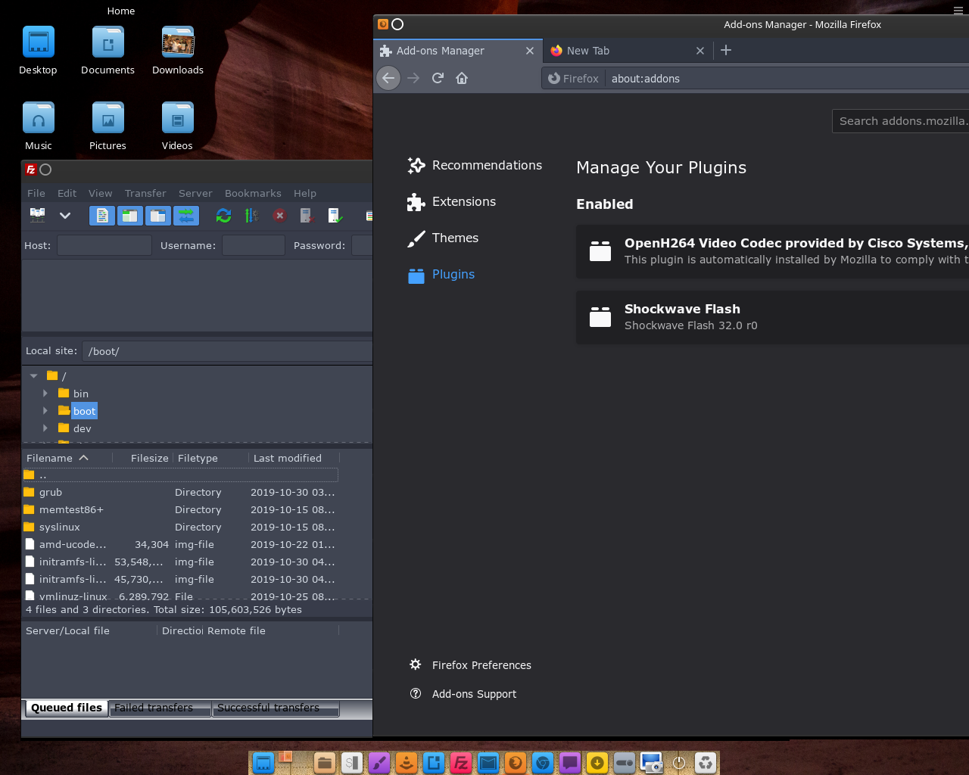This screenshot has width=969, height=775.
Task: Open FileZilla Bookmarks menu
Action: pyautogui.click(x=253, y=193)
